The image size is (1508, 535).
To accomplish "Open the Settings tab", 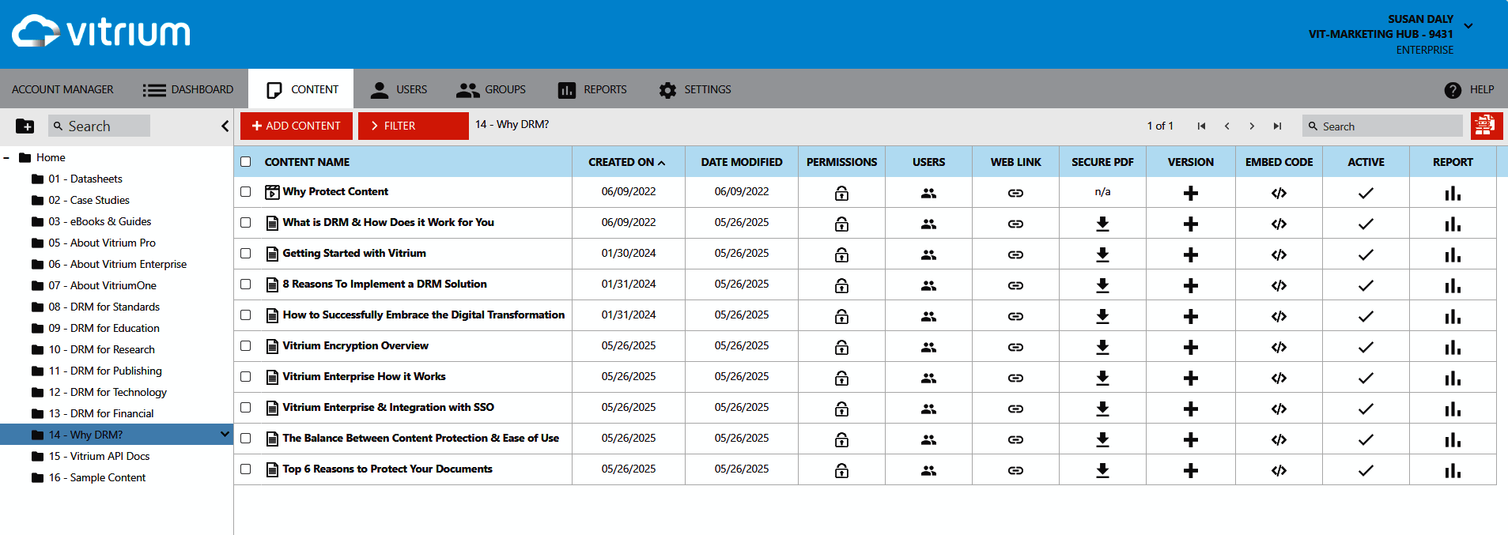I will click(x=695, y=89).
